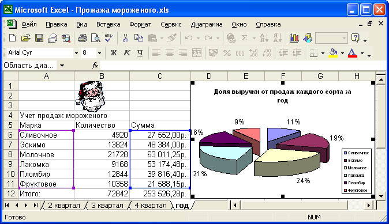Apply the Percent style icon

pos(227,53)
